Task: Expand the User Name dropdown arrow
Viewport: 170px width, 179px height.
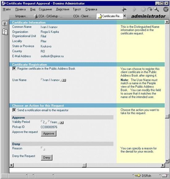Action: coord(64,80)
